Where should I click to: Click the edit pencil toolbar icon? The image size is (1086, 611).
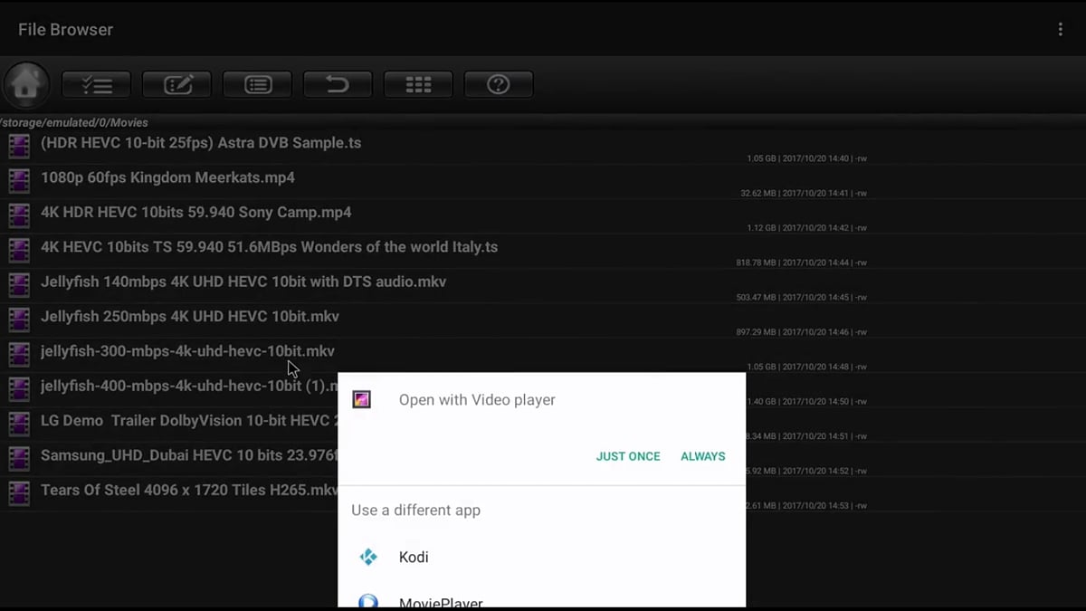click(176, 85)
